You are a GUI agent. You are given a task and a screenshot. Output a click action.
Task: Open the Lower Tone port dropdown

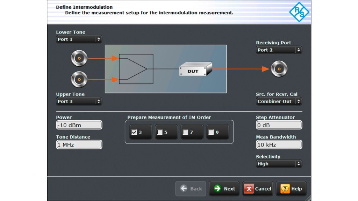[x=79, y=39]
